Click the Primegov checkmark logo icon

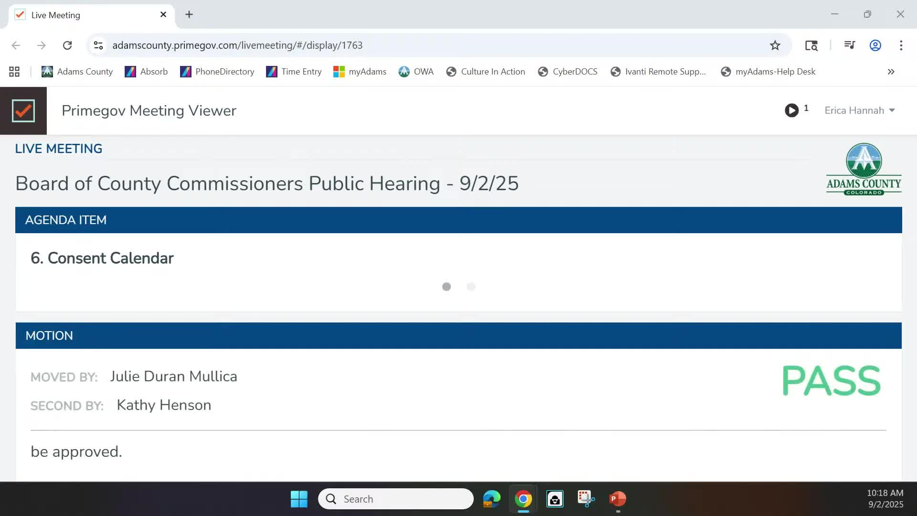pyautogui.click(x=23, y=111)
